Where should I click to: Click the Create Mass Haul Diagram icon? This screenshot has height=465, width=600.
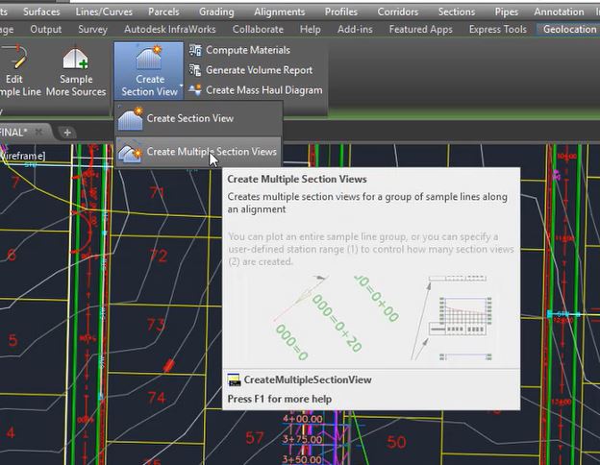tap(195, 90)
